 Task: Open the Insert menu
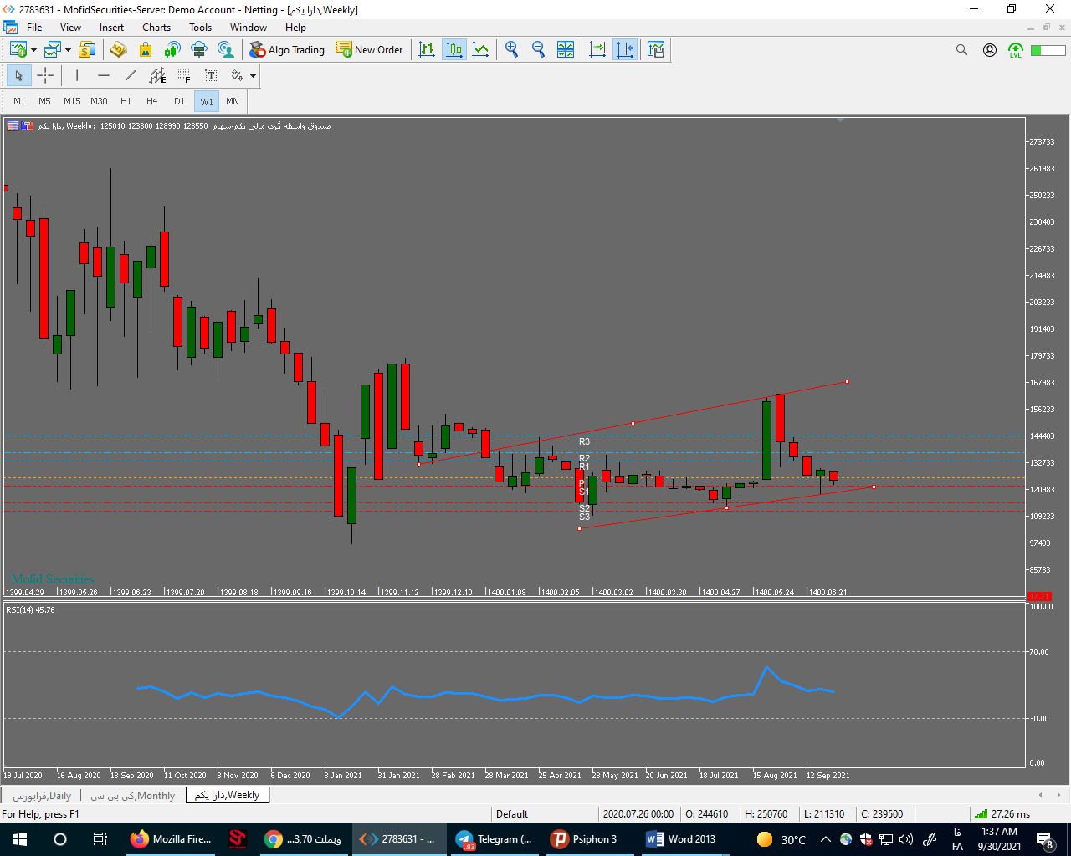[111, 28]
